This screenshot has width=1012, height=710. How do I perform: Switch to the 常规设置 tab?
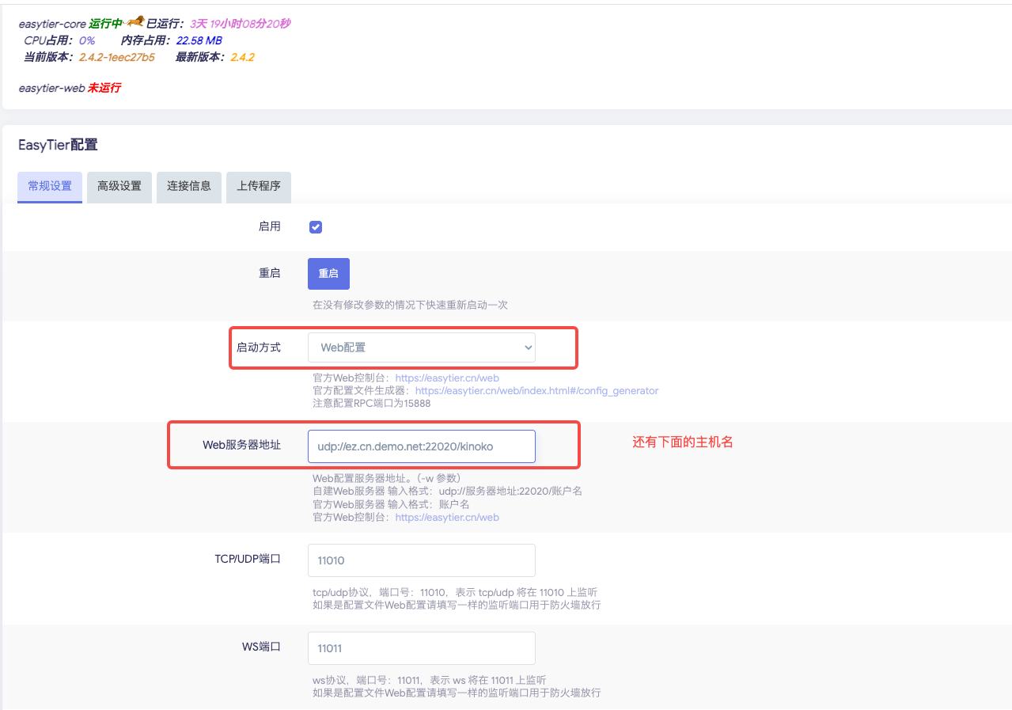(x=50, y=187)
